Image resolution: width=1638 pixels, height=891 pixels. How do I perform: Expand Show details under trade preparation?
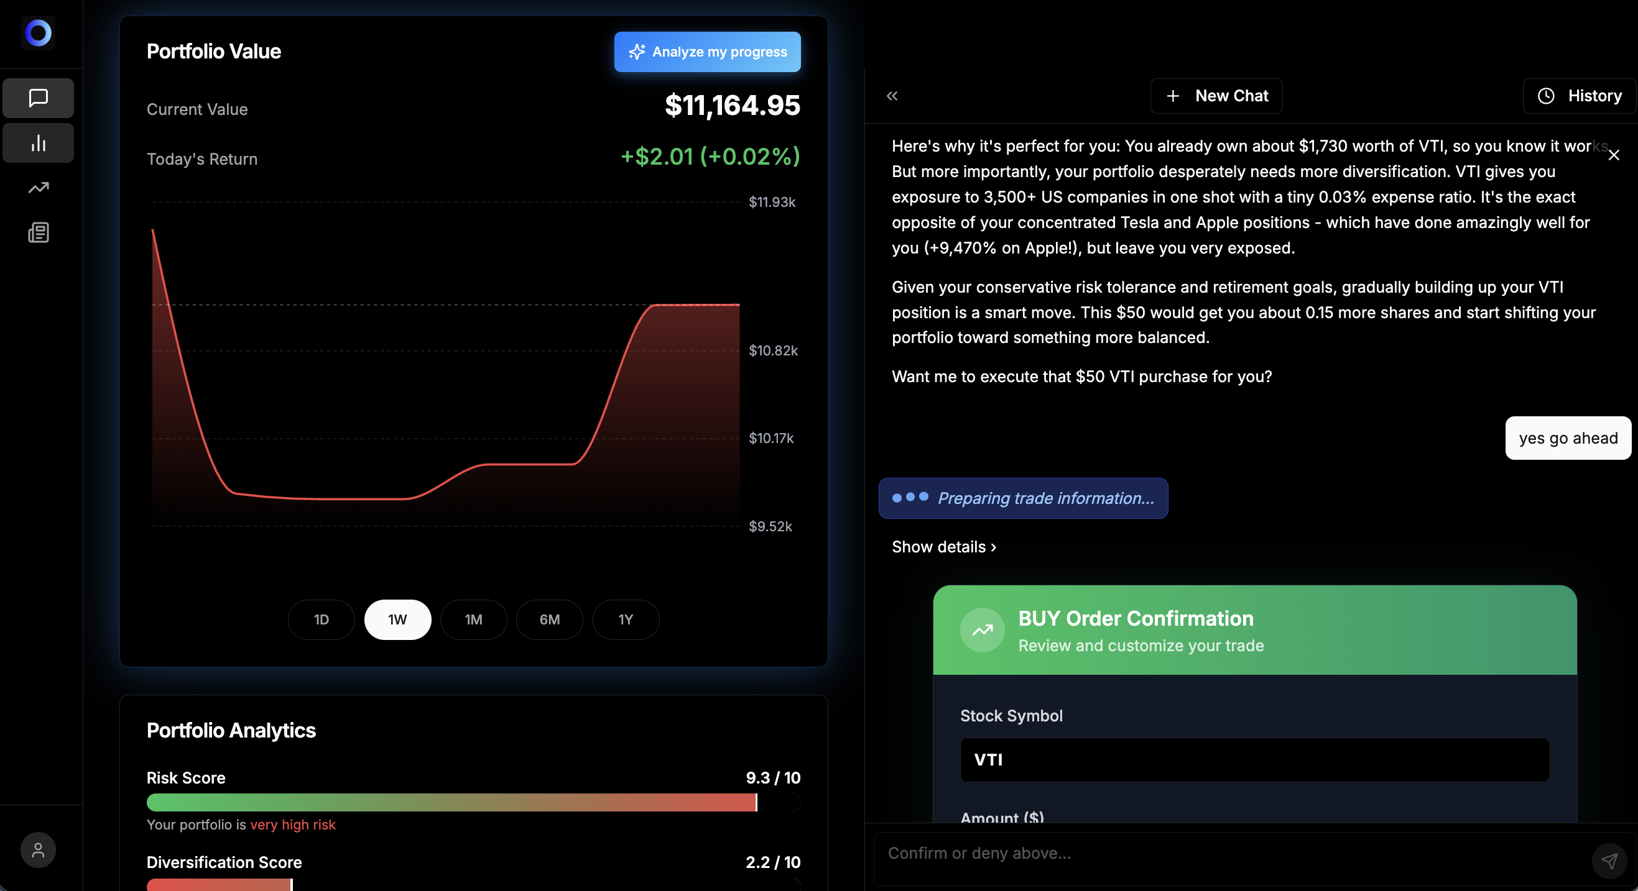(x=942, y=547)
